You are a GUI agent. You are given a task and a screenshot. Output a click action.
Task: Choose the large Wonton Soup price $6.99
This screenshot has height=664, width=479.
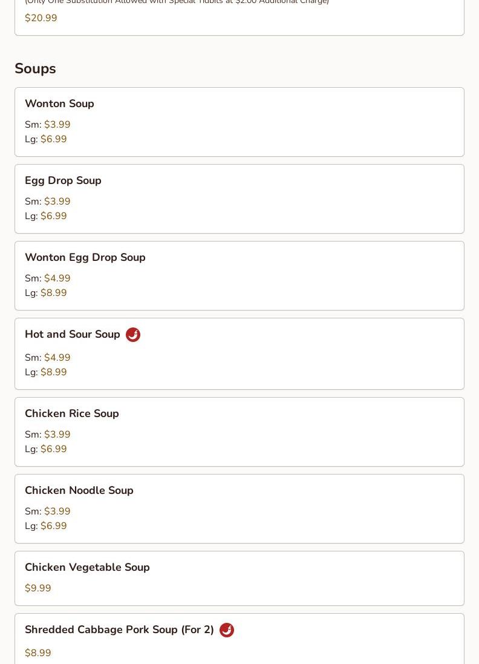pos(54,139)
